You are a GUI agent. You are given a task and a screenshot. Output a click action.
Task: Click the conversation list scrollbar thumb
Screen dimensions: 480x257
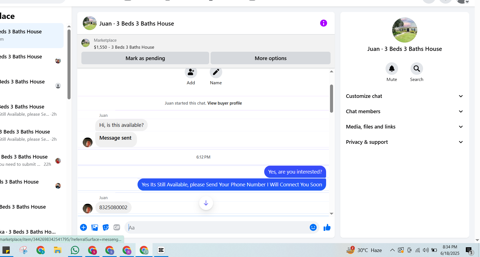(69, 64)
